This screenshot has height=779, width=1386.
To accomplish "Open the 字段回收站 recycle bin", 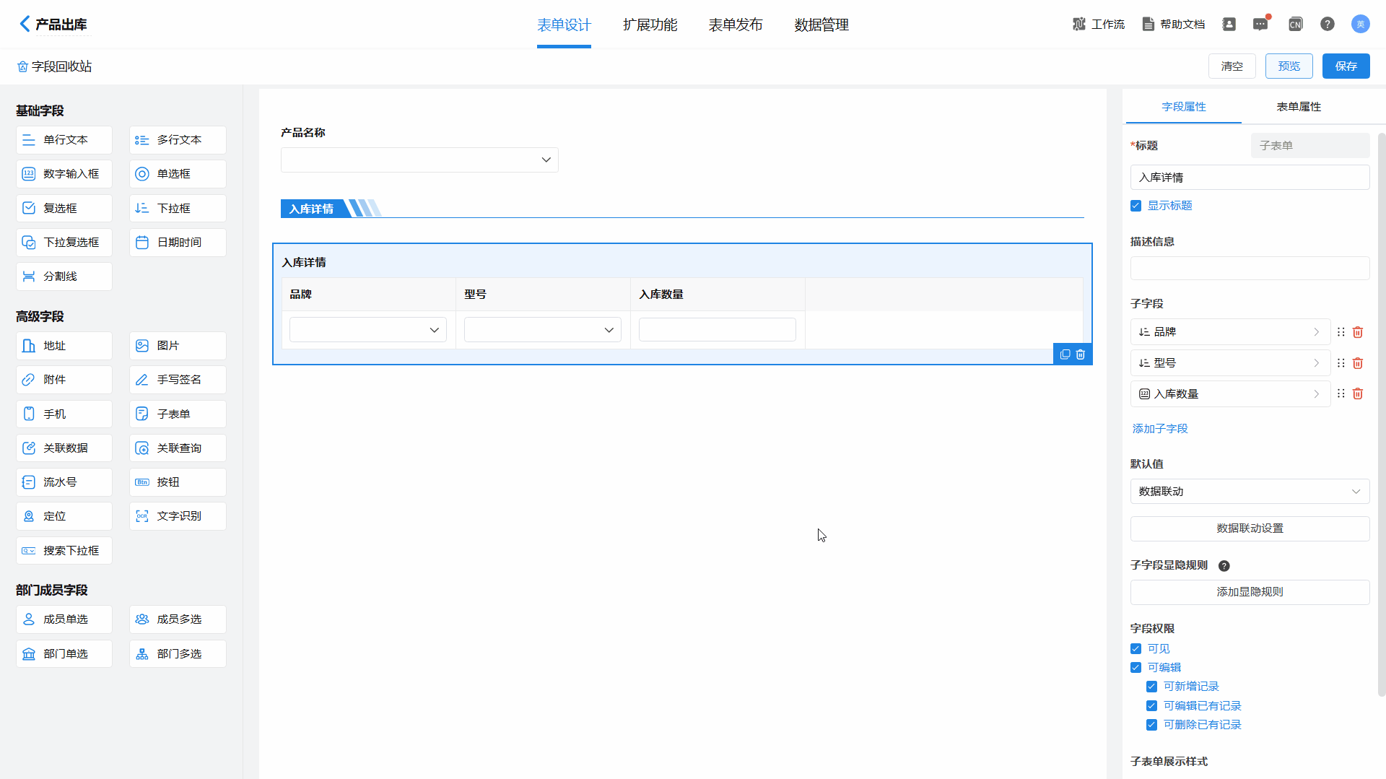I will point(55,66).
